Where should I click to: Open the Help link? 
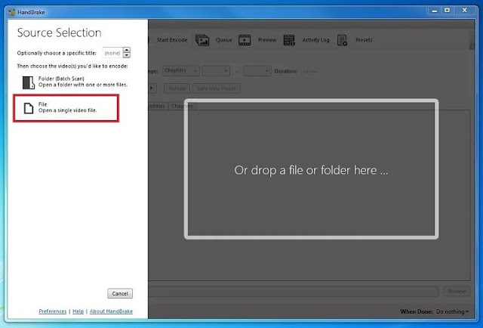pyautogui.click(x=78, y=311)
